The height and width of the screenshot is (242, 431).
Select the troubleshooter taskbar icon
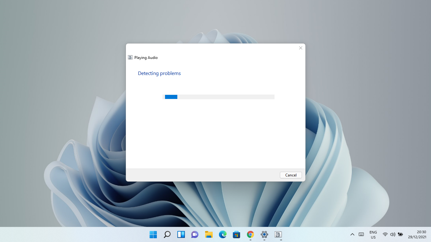coord(278,234)
